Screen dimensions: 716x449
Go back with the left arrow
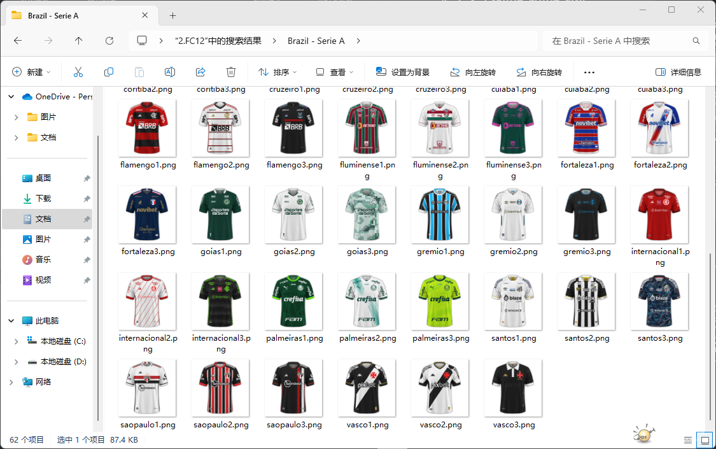pyautogui.click(x=18, y=41)
